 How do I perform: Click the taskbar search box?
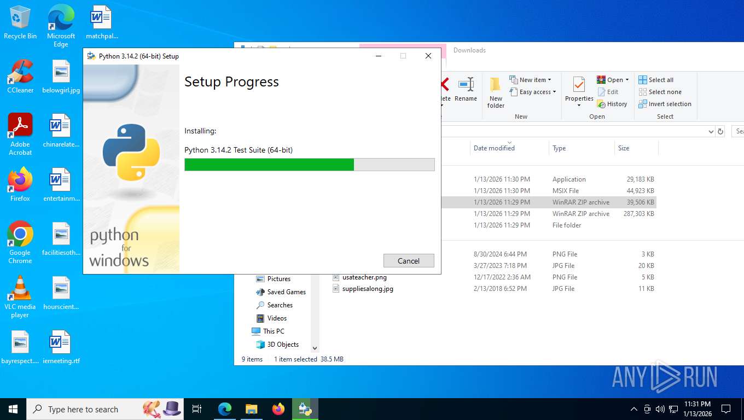click(105, 409)
